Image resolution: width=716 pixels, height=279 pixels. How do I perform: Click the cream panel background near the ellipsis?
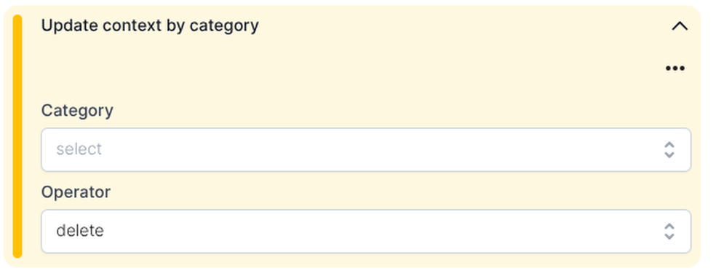click(594, 68)
